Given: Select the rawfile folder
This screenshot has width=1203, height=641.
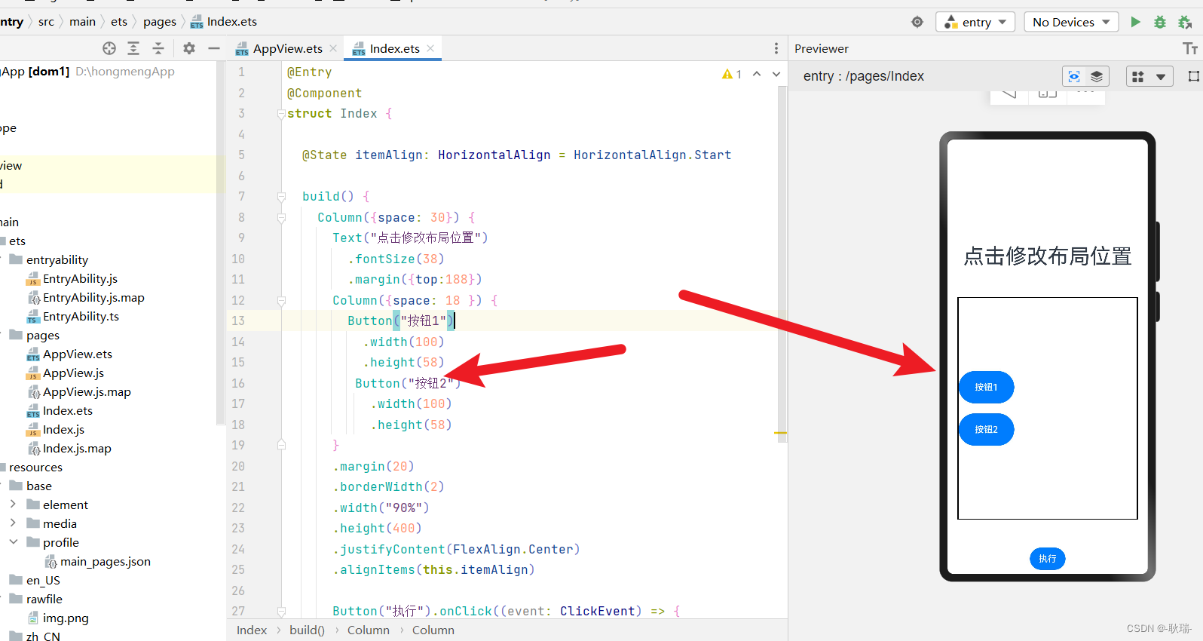Looking at the screenshot, I should [44, 600].
